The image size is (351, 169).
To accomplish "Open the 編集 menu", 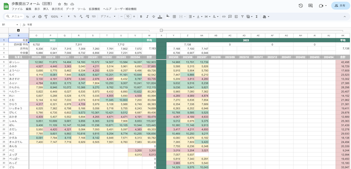I will click(28, 9).
